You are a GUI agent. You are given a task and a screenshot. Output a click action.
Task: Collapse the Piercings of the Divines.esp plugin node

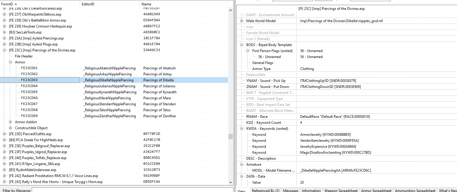4,50
